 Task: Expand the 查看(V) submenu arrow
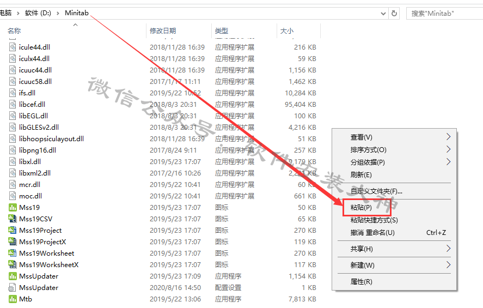pyautogui.click(x=449, y=137)
